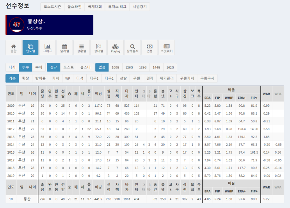Sort by the top ERA column header
290x208 pixels.
(x=207, y=98)
